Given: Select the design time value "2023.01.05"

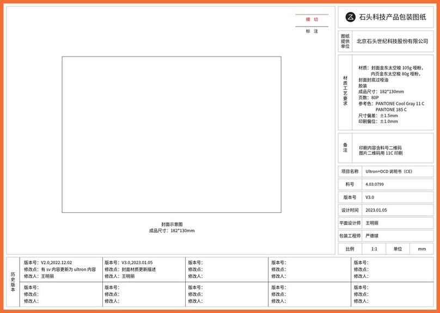Looking at the screenshot, I should click(x=376, y=210).
